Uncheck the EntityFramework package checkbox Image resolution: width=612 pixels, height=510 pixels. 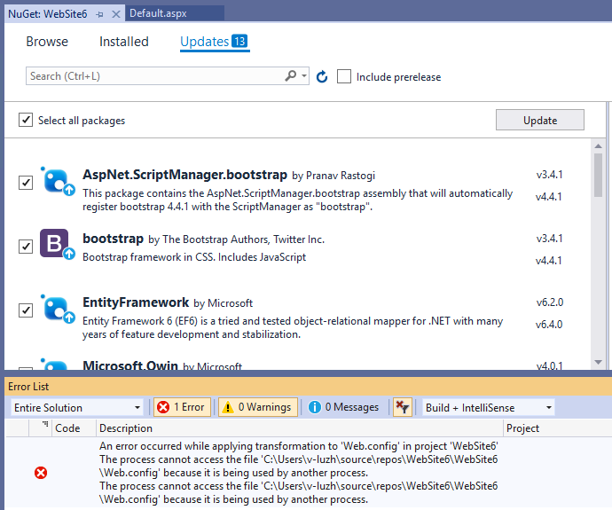tap(26, 310)
